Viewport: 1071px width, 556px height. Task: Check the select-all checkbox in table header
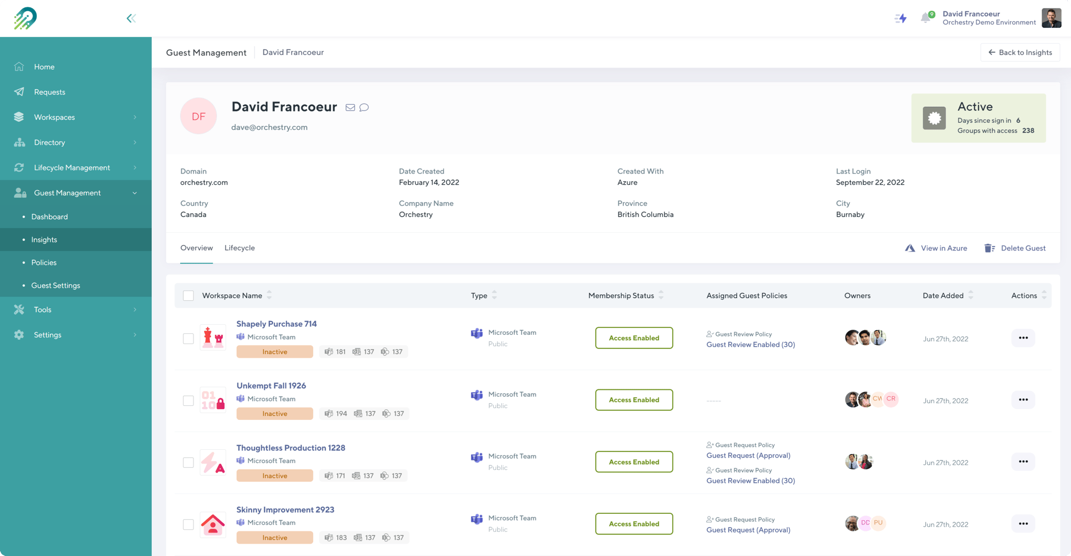point(188,295)
